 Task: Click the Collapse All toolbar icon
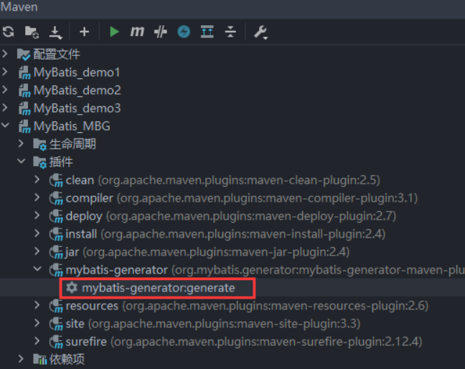(x=230, y=32)
